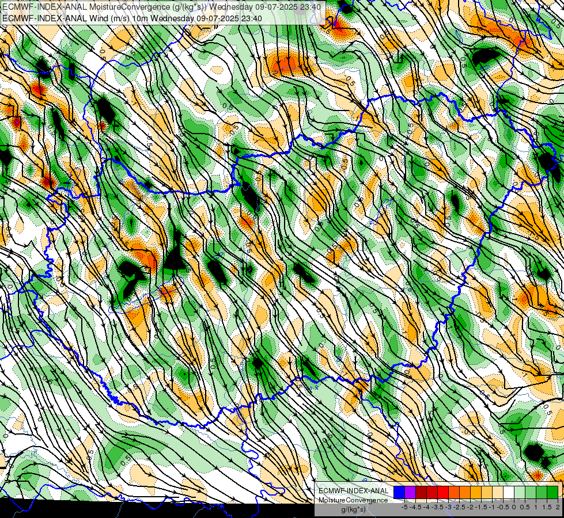
Task: Click the orange legend swatch between -2.5 and -2
Action: (465, 492)
